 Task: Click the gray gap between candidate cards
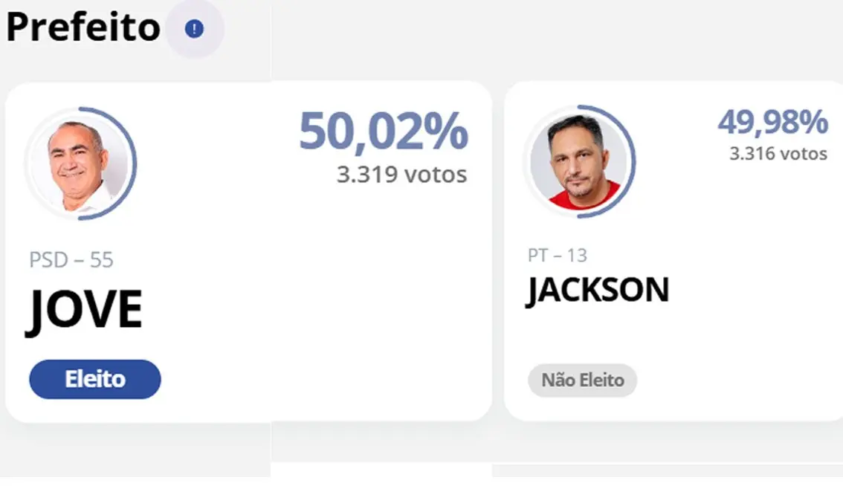[498, 253]
